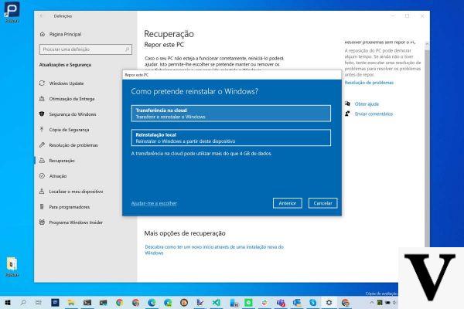This screenshot has height=309, width=464.
Task: Open taskbar search
Action: click(23, 303)
